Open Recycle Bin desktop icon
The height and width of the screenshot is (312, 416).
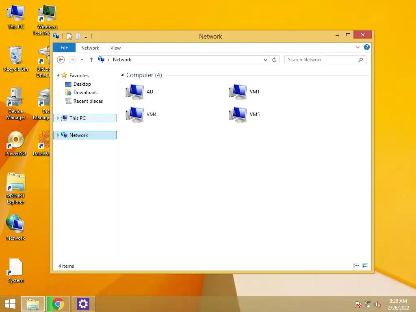(x=16, y=59)
